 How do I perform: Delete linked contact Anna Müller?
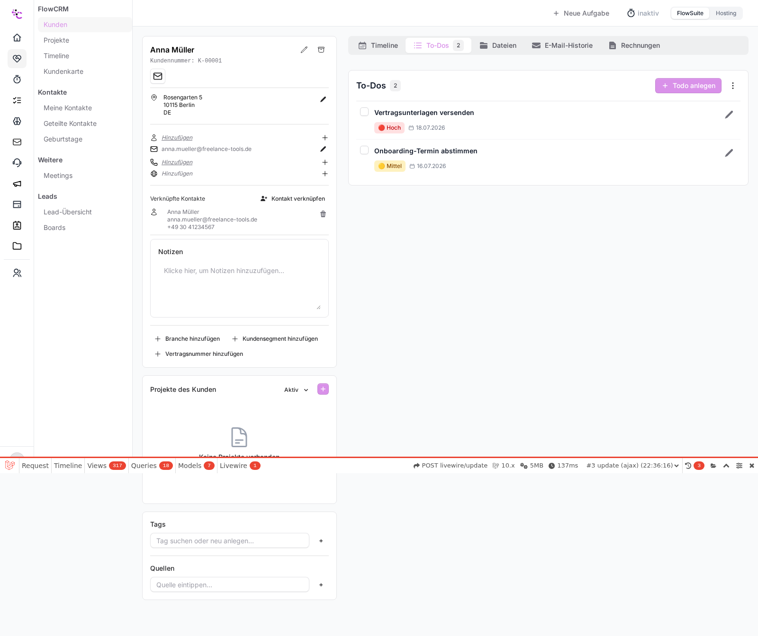pyautogui.click(x=323, y=214)
